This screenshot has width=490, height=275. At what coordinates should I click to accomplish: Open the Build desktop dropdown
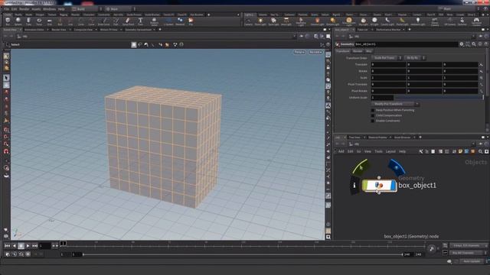(87, 9)
